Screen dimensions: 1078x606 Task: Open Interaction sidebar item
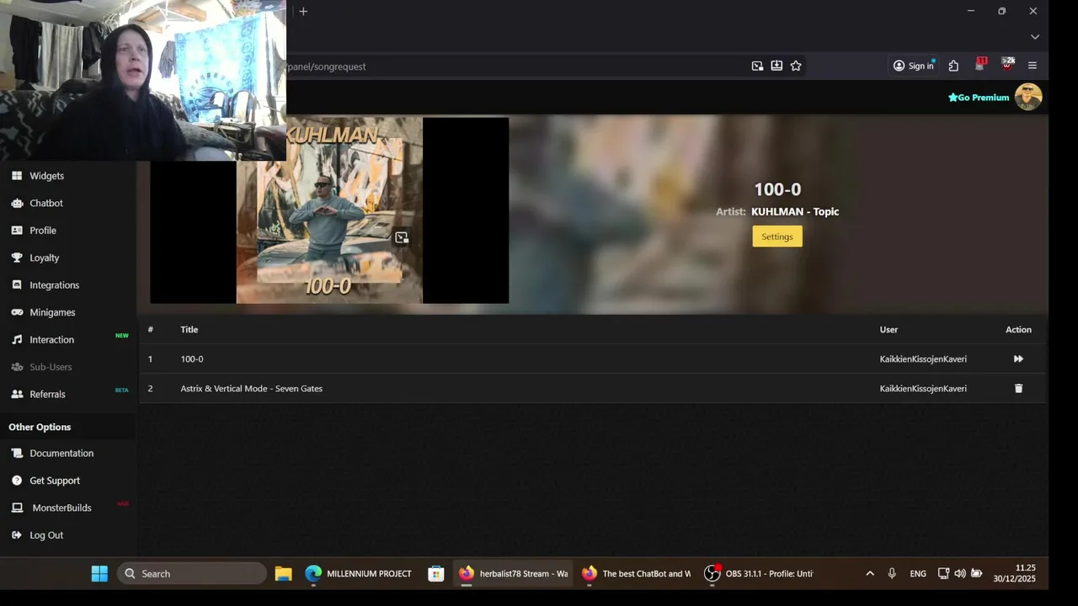(x=51, y=340)
